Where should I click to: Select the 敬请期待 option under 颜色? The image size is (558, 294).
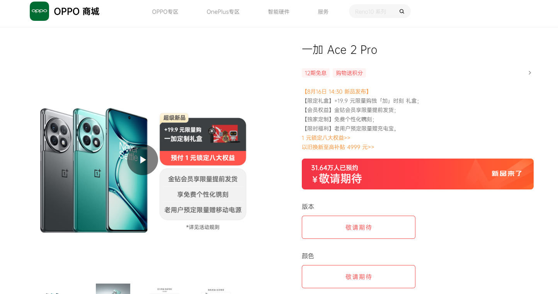click(359, 277)
